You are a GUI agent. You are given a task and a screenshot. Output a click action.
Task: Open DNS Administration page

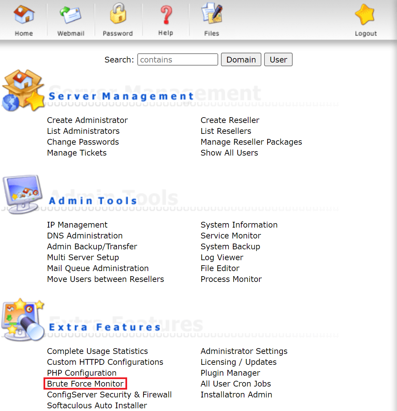coord(85,236)
